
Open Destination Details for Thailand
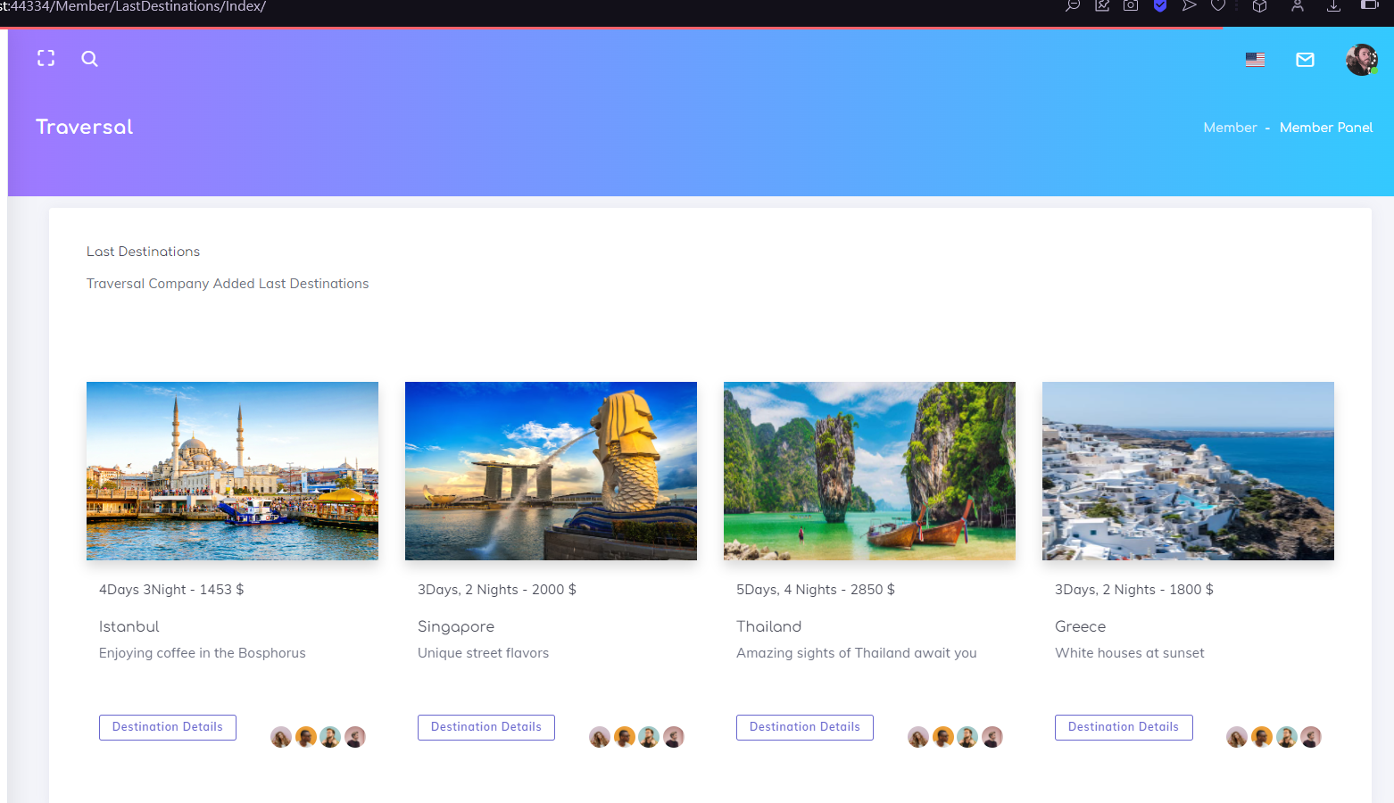[805, 727]
